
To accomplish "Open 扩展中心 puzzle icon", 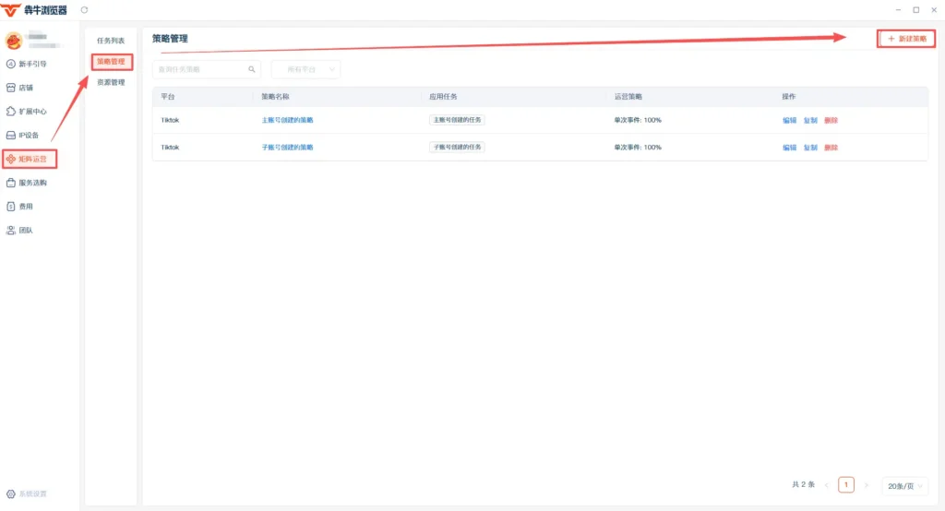I will click(11, 112).
